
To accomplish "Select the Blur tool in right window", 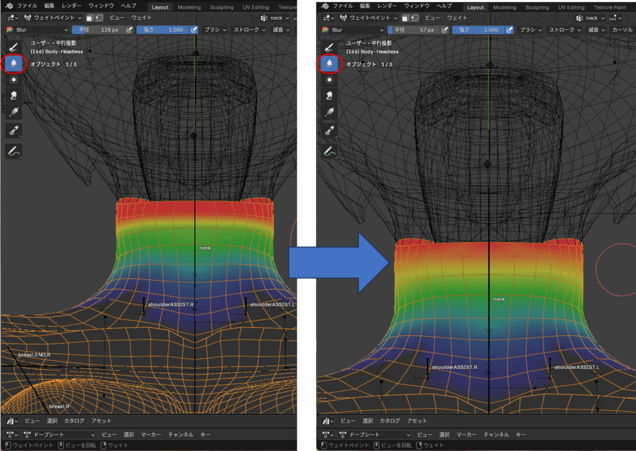I will pyautogui.click(x=329, y=63).
